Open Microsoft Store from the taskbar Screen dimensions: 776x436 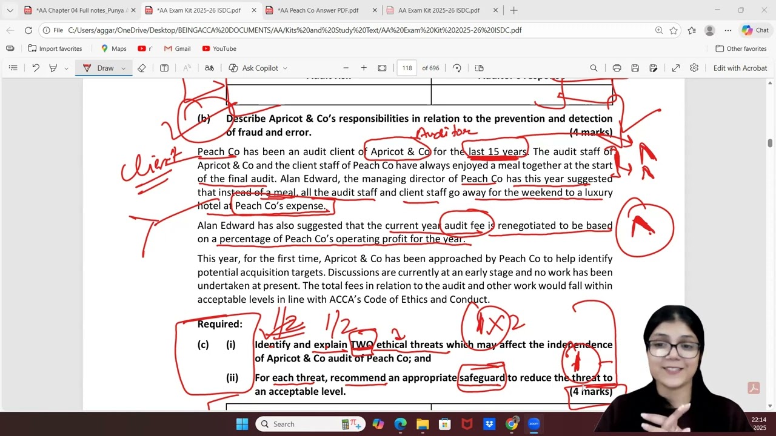pyautogui.click(x=445, y=424)
